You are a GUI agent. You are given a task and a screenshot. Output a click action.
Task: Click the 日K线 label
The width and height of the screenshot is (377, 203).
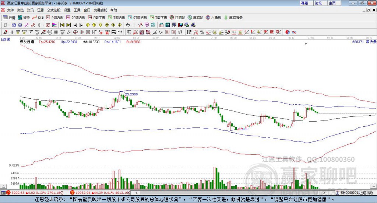click(6, 40)
